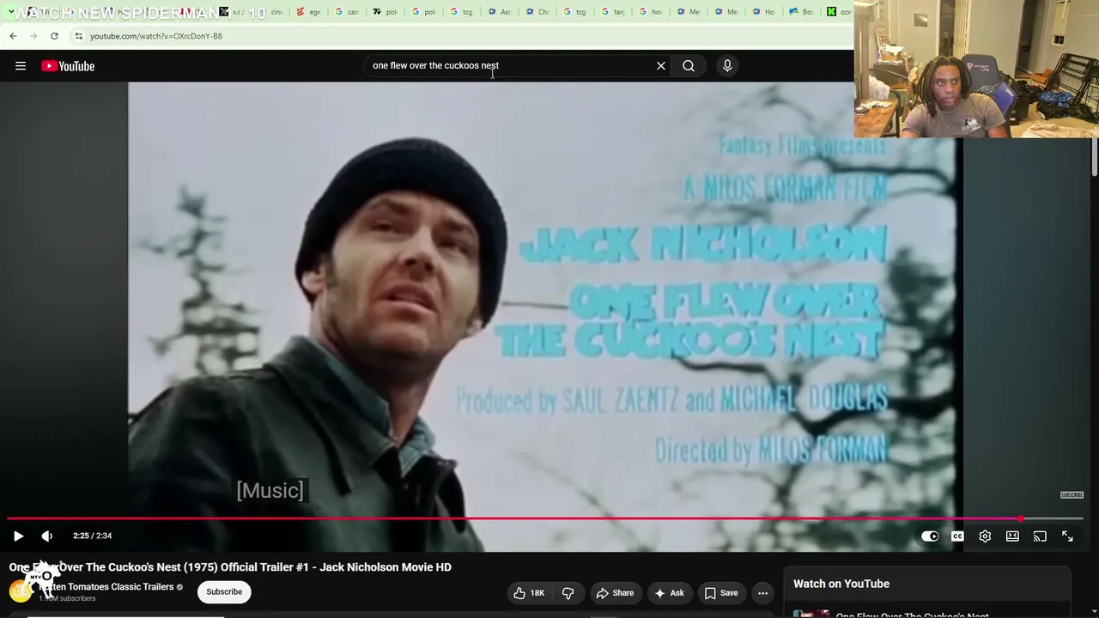Seek on the red video progress bar

pyautogui.click(x=545, y=518)
